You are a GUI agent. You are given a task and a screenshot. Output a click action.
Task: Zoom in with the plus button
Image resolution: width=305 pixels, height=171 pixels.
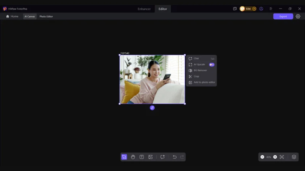point(275,157)
